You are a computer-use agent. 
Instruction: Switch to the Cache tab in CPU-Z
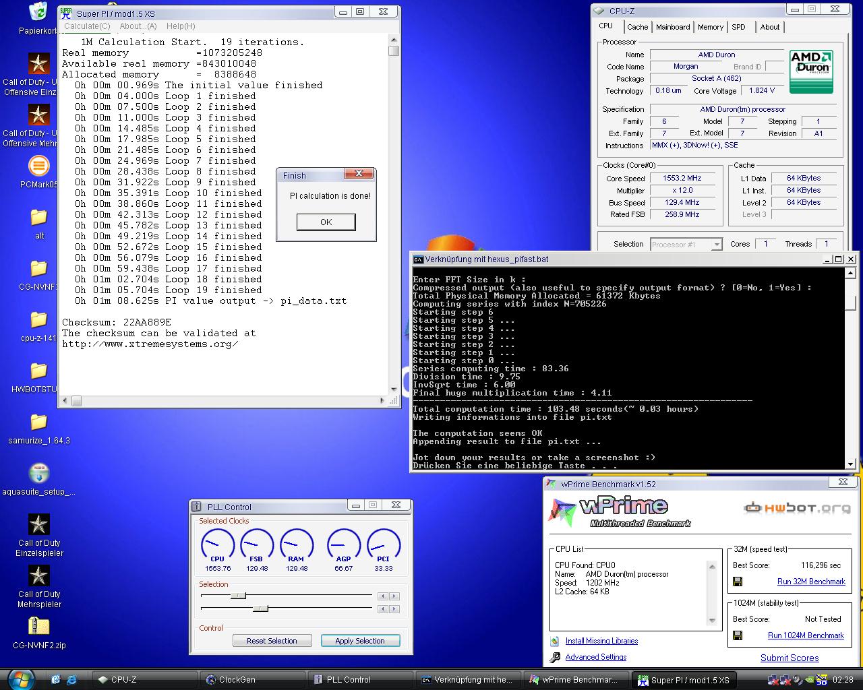pos(637,27)
